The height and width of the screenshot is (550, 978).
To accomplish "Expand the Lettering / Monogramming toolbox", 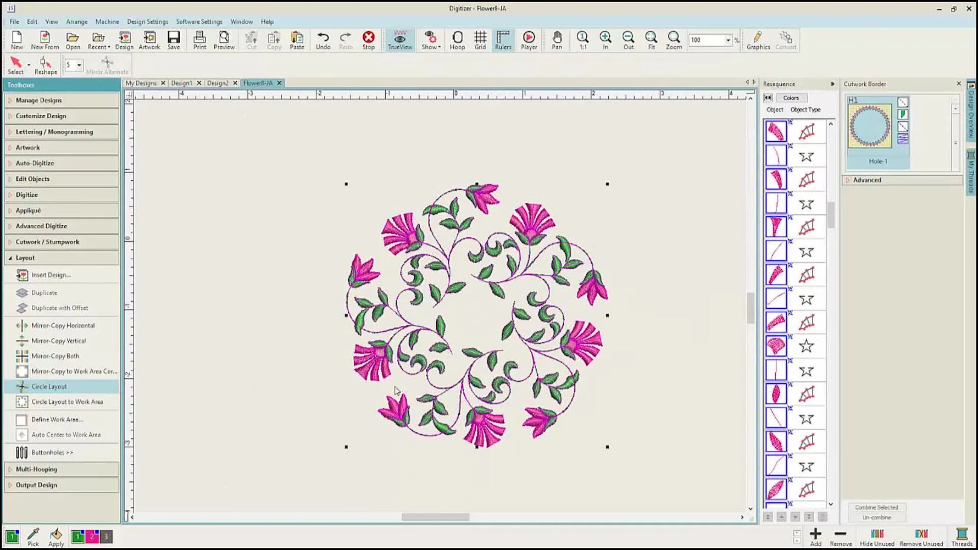I will tap(62, 132).
